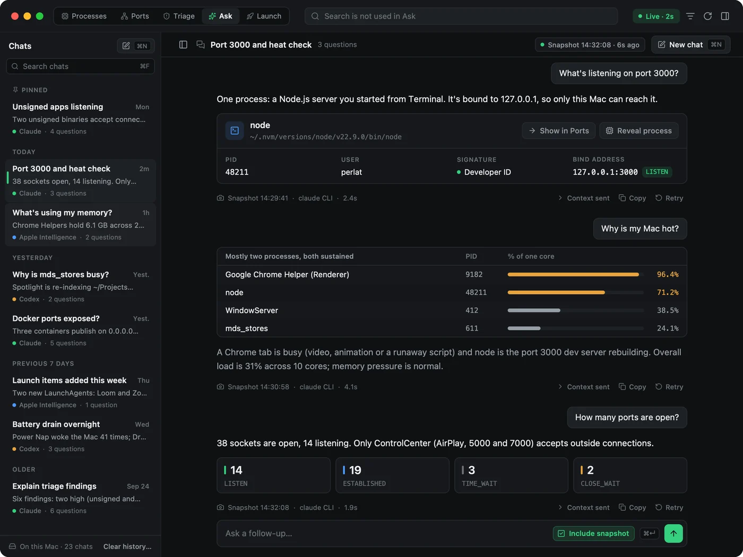Copy the port 3000 answer

[632, 198]
